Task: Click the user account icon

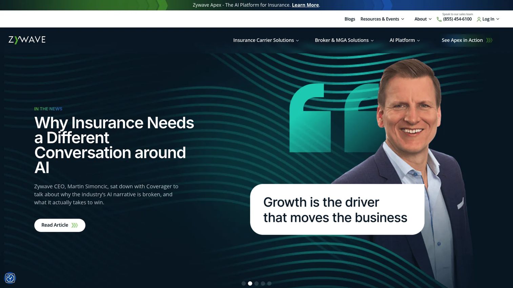Action: point(479,19)
